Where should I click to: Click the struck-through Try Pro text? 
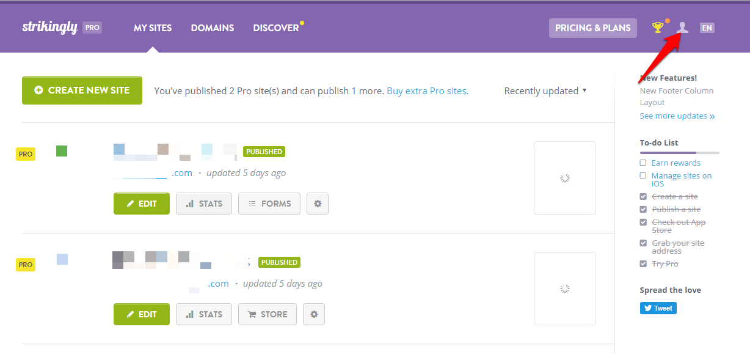click(x=665, y=264)
